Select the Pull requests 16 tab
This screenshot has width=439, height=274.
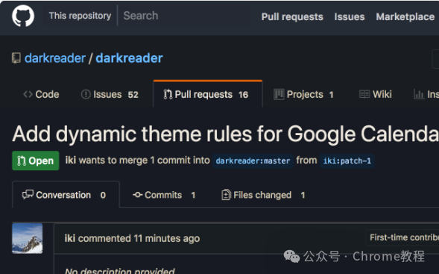[208, 94]
